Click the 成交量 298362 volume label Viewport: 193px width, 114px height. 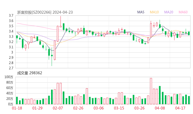tap(29, 73)
